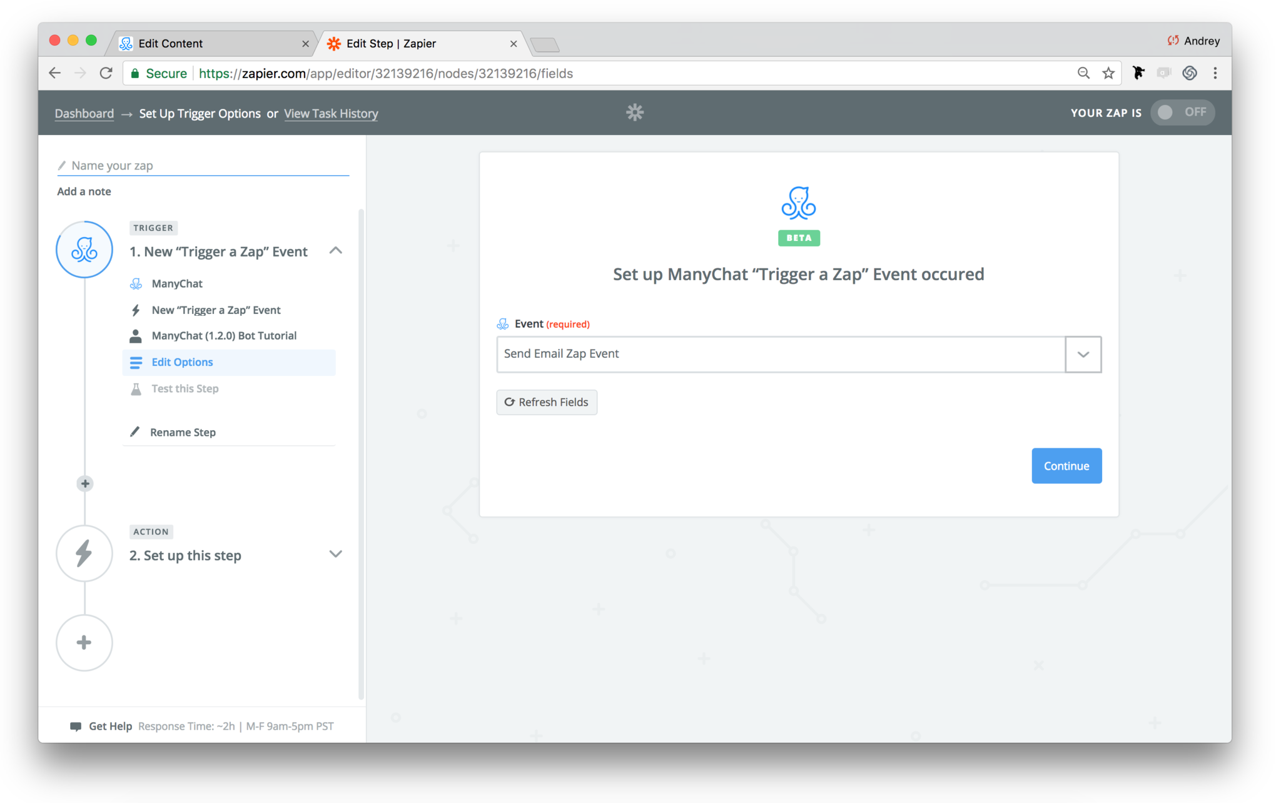Click the Andrey profile button
Viewport: 1281px width, 803px height.
point(1193,41)
